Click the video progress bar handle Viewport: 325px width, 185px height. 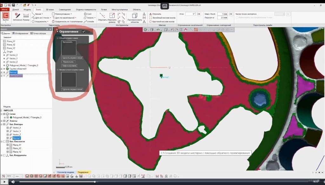(95, 182)
